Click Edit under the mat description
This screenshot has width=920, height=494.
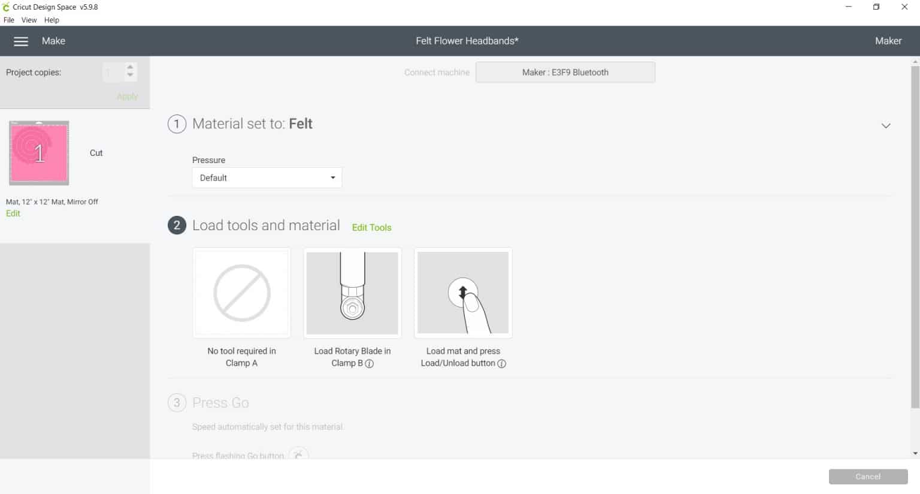[13, 213]
